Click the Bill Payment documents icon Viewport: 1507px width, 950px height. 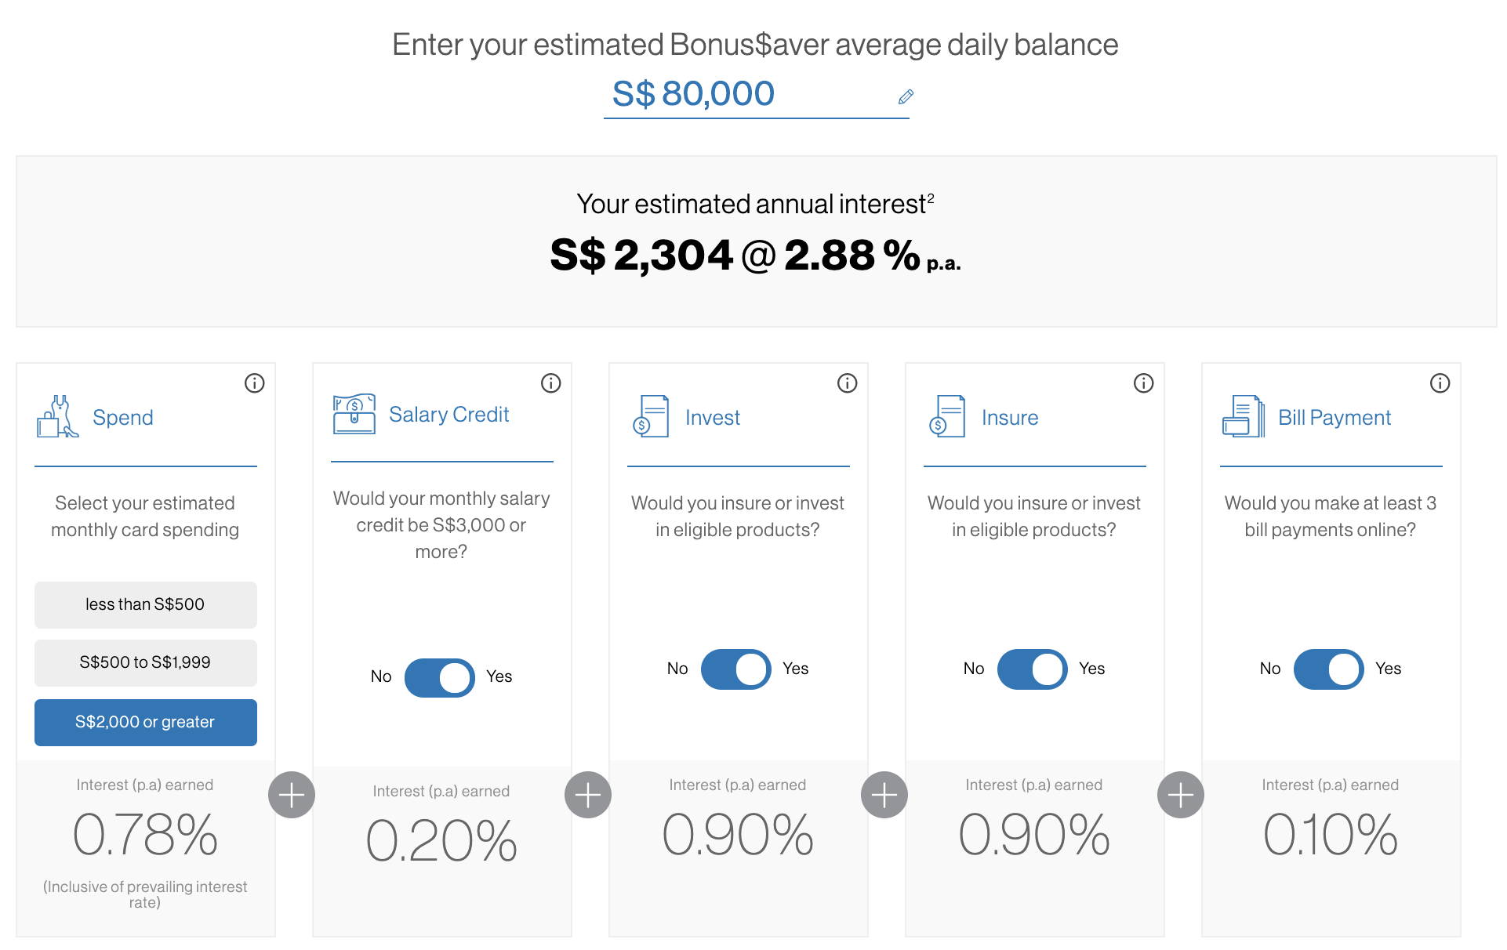tap(1243, 416)
